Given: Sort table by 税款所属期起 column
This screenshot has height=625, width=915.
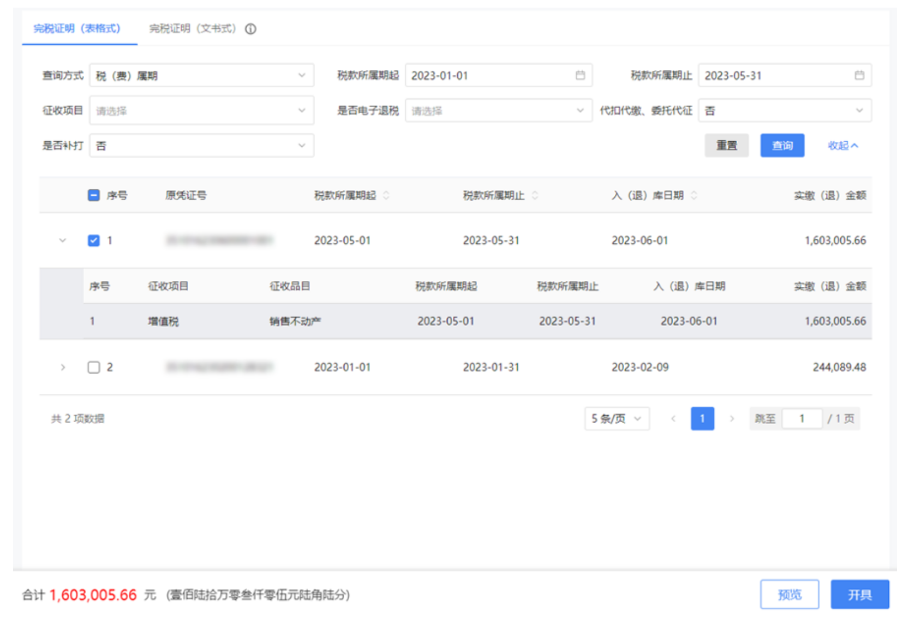Looking at the screenshot, I should coord(387,196).
